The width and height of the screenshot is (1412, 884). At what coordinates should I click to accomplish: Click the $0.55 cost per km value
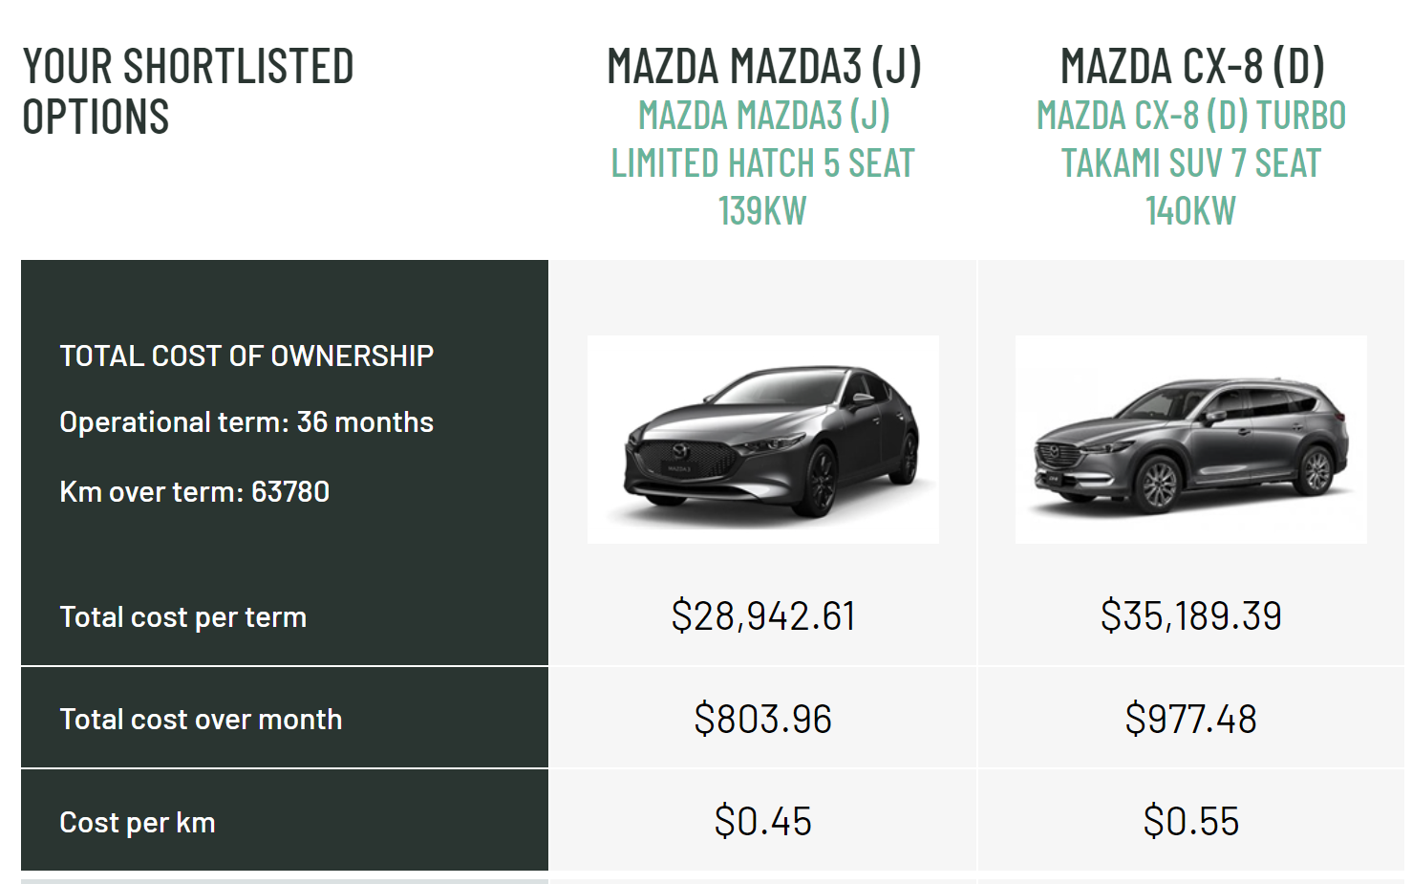pyautogui.click(x=1190, y=822)
